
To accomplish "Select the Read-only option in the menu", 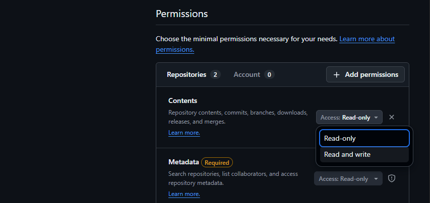I will [x=364, y=138].
